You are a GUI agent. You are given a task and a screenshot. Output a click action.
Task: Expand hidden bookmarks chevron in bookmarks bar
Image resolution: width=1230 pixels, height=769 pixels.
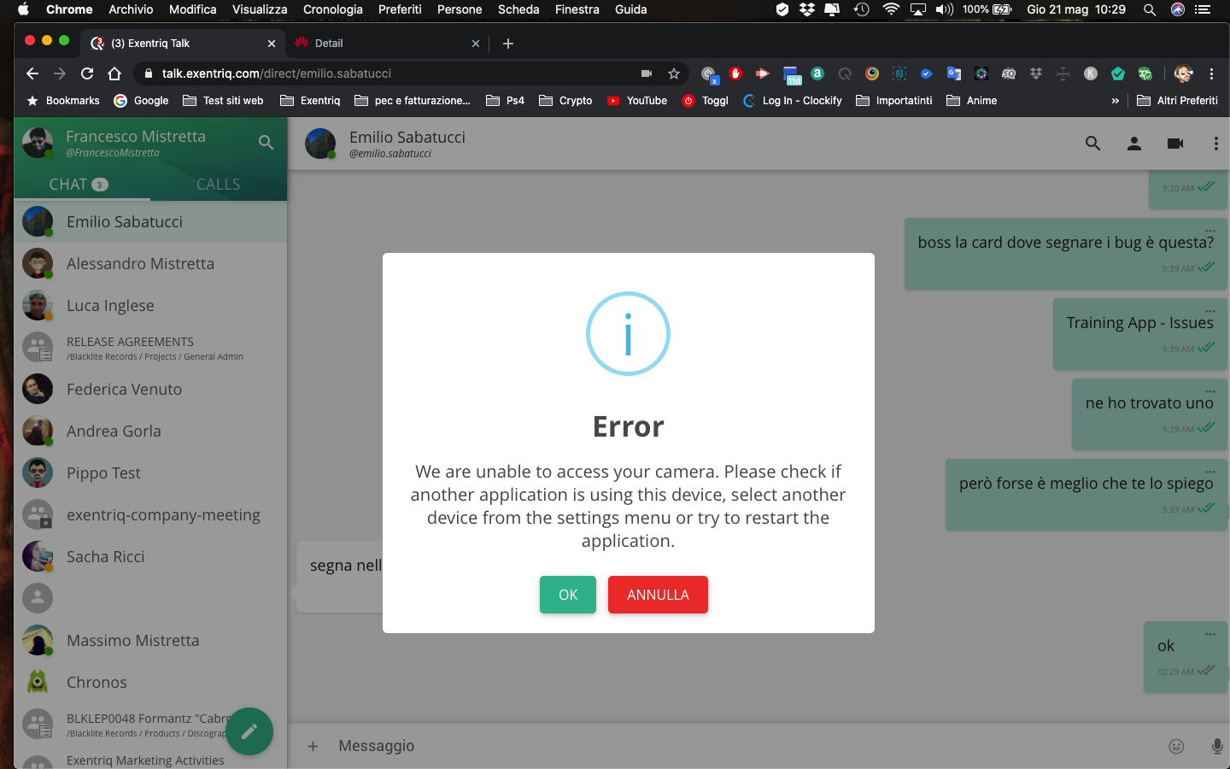[1115, 101]
